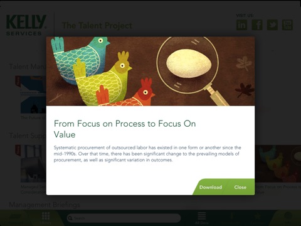Screen dimensions: 301x226
Task: Open the dimmed From Focus on Process thumbnail
Action: coord(278,164)
